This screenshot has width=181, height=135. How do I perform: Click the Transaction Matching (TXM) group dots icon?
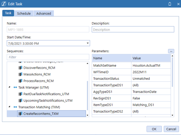15,107
